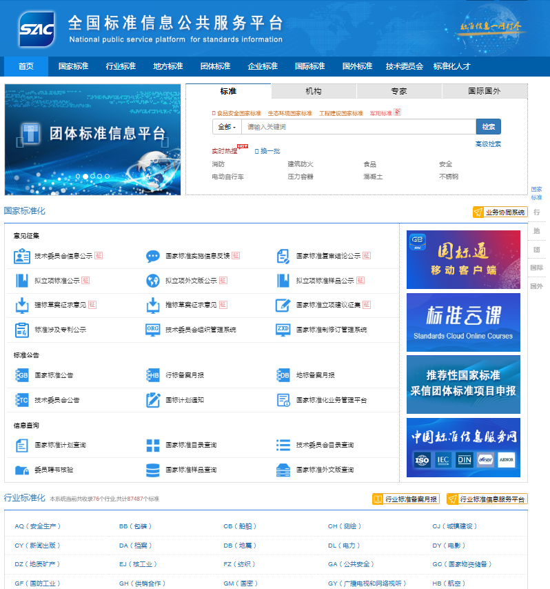Open the 高级检索 advanced search link

(x=488, y=144)
